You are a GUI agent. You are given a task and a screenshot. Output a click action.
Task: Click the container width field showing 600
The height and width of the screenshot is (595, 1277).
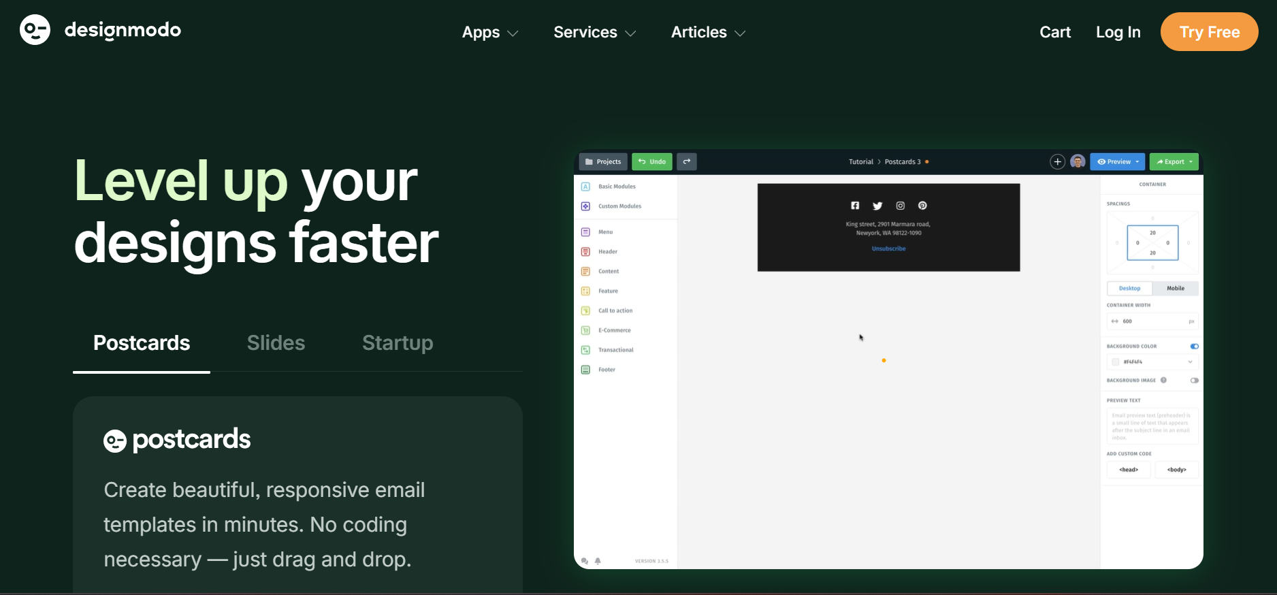coord(1152,321)
